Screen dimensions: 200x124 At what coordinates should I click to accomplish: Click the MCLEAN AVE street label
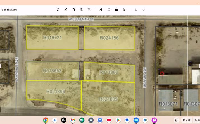pos(144,78)
